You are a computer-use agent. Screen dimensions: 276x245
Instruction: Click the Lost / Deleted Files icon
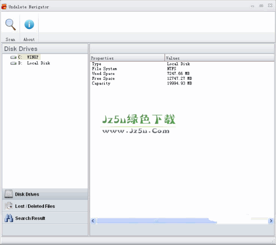8,206
